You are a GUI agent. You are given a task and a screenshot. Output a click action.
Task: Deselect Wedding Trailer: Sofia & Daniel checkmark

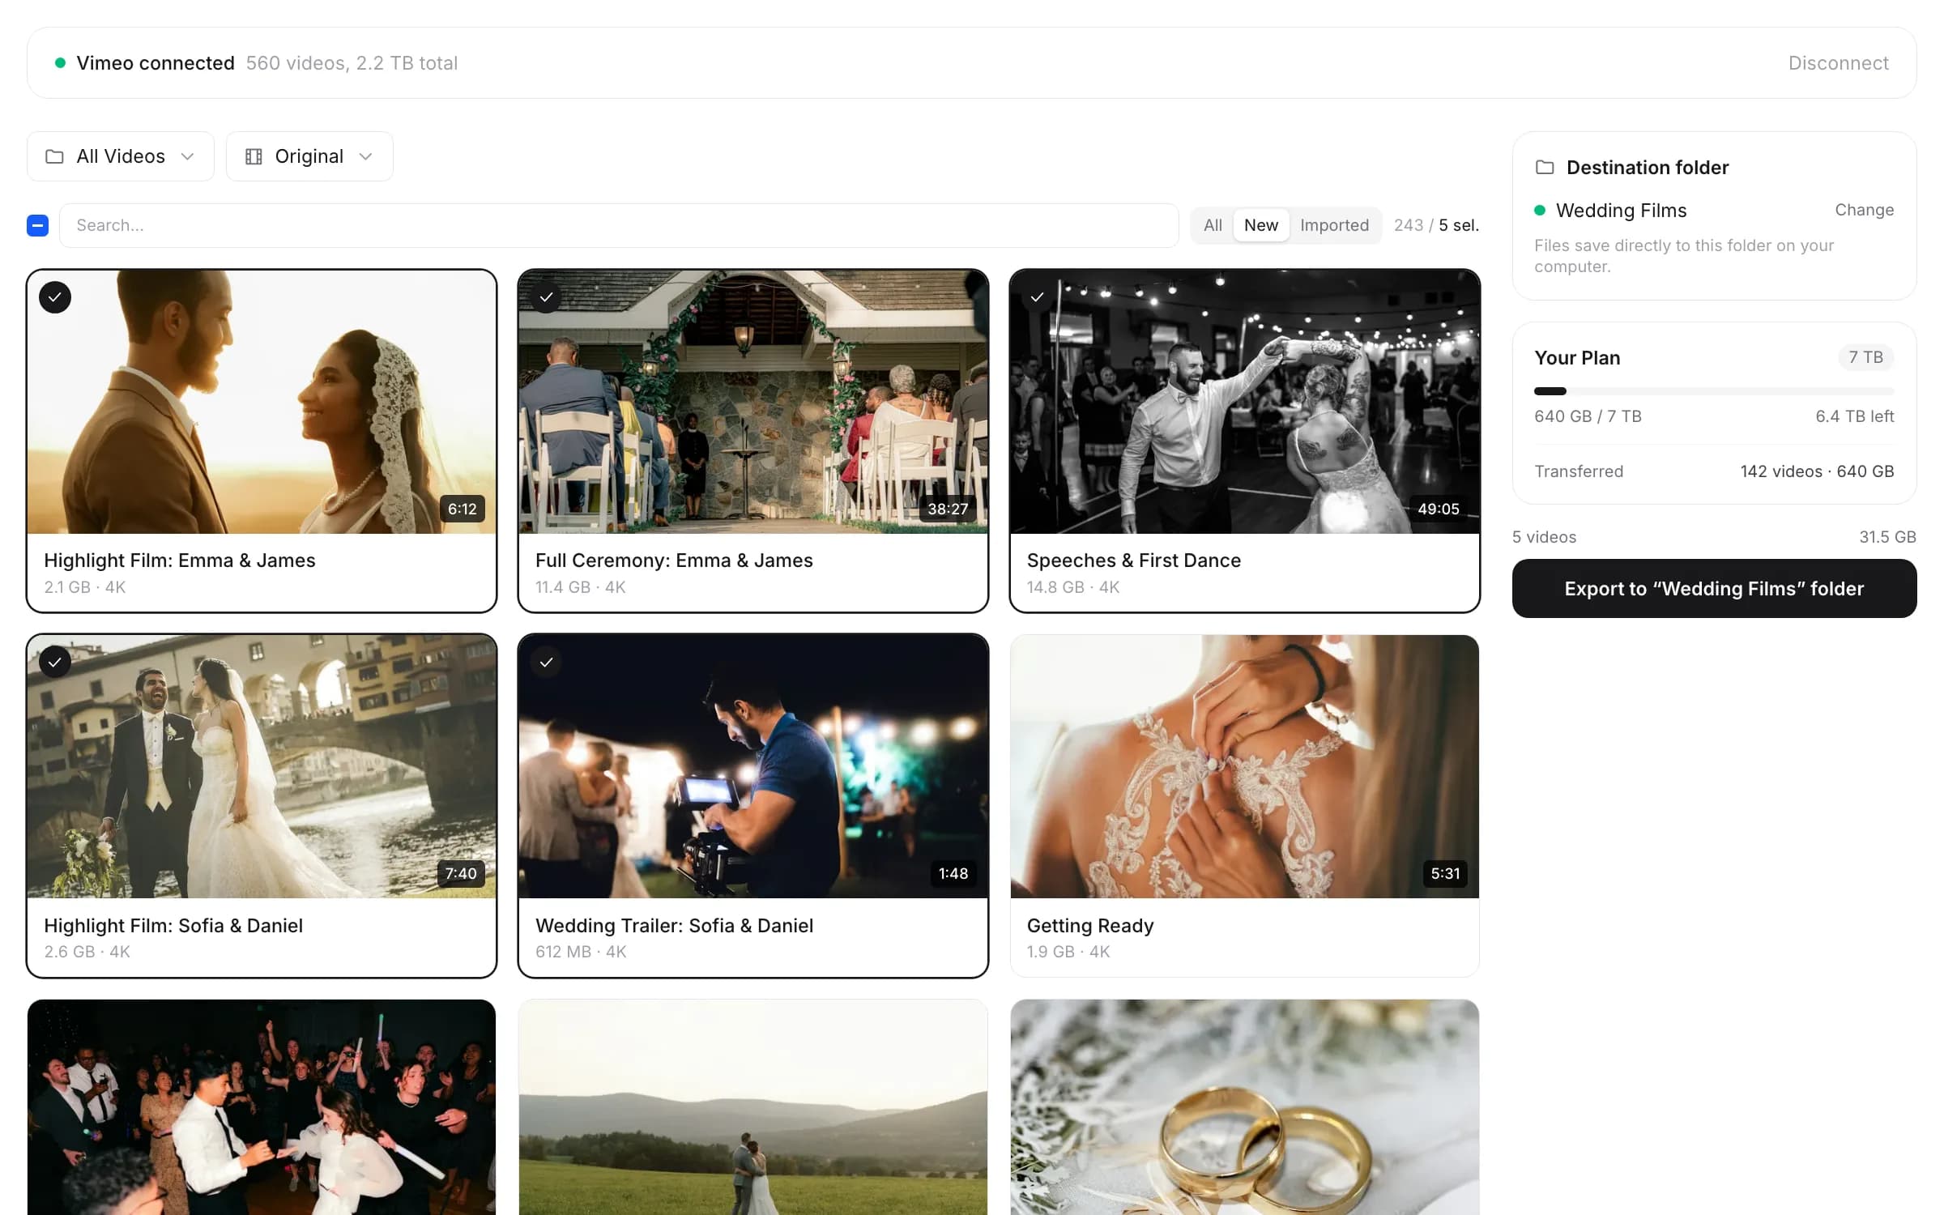547,663
